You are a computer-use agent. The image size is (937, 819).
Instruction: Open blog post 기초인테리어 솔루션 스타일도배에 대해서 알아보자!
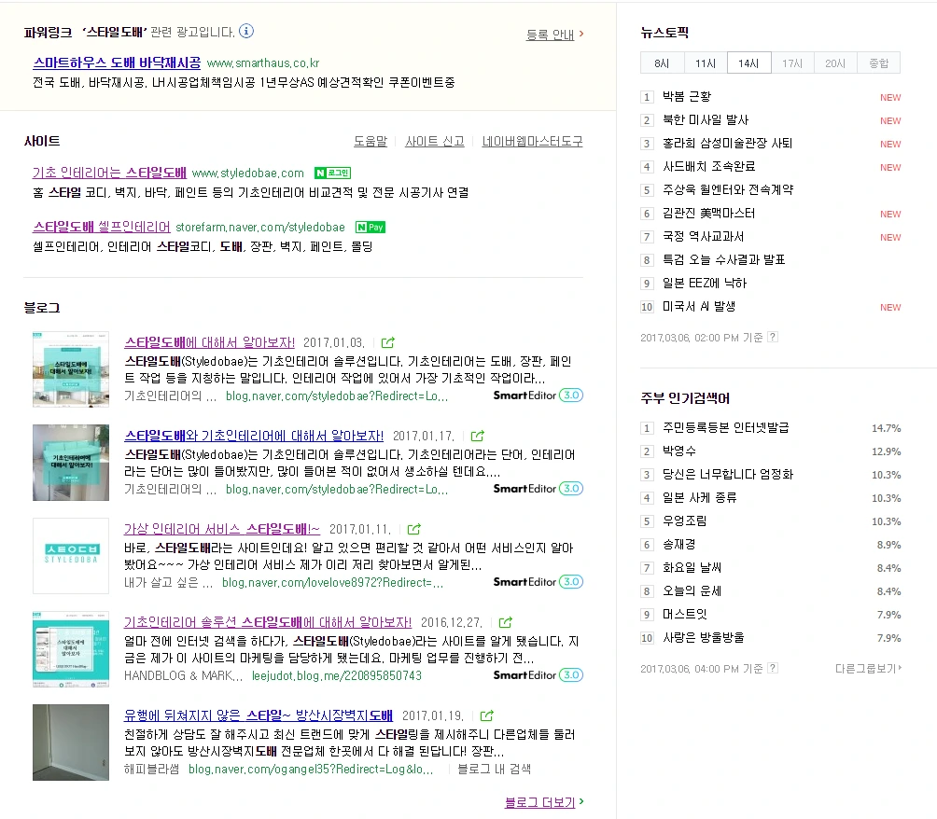tap(268, 622)
